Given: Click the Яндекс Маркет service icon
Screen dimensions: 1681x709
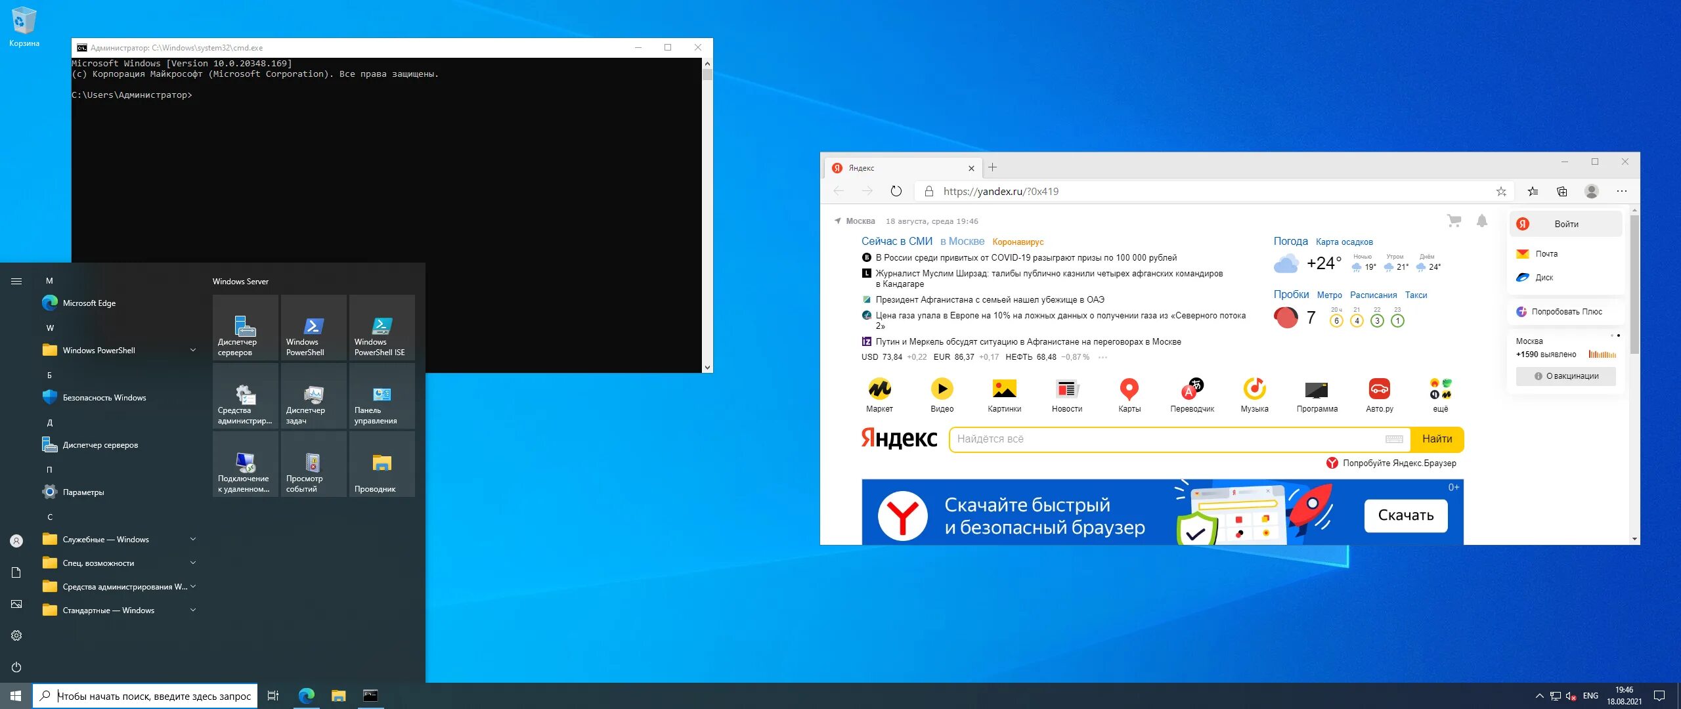Looking at the screenshot, I should coord(879,390).
